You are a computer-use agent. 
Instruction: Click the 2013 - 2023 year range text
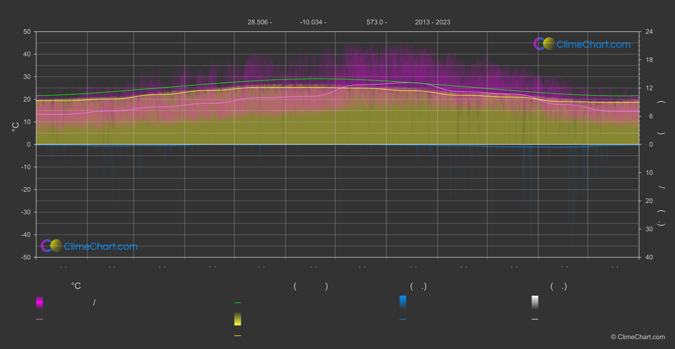click(x=432, y=22)
